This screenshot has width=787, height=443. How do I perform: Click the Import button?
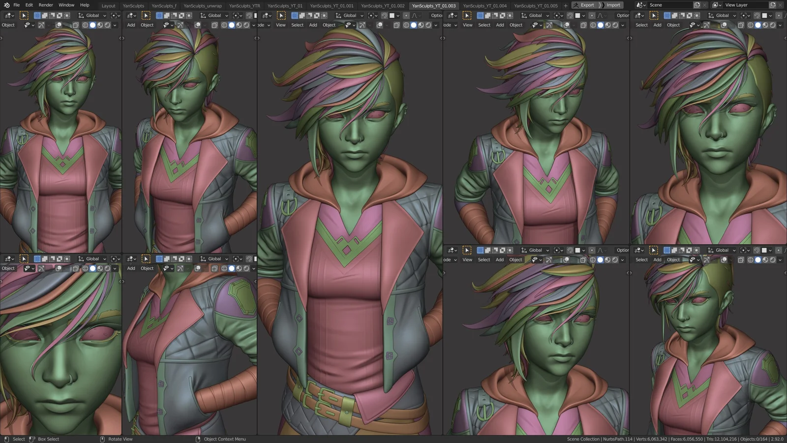[x=613, y=5]
